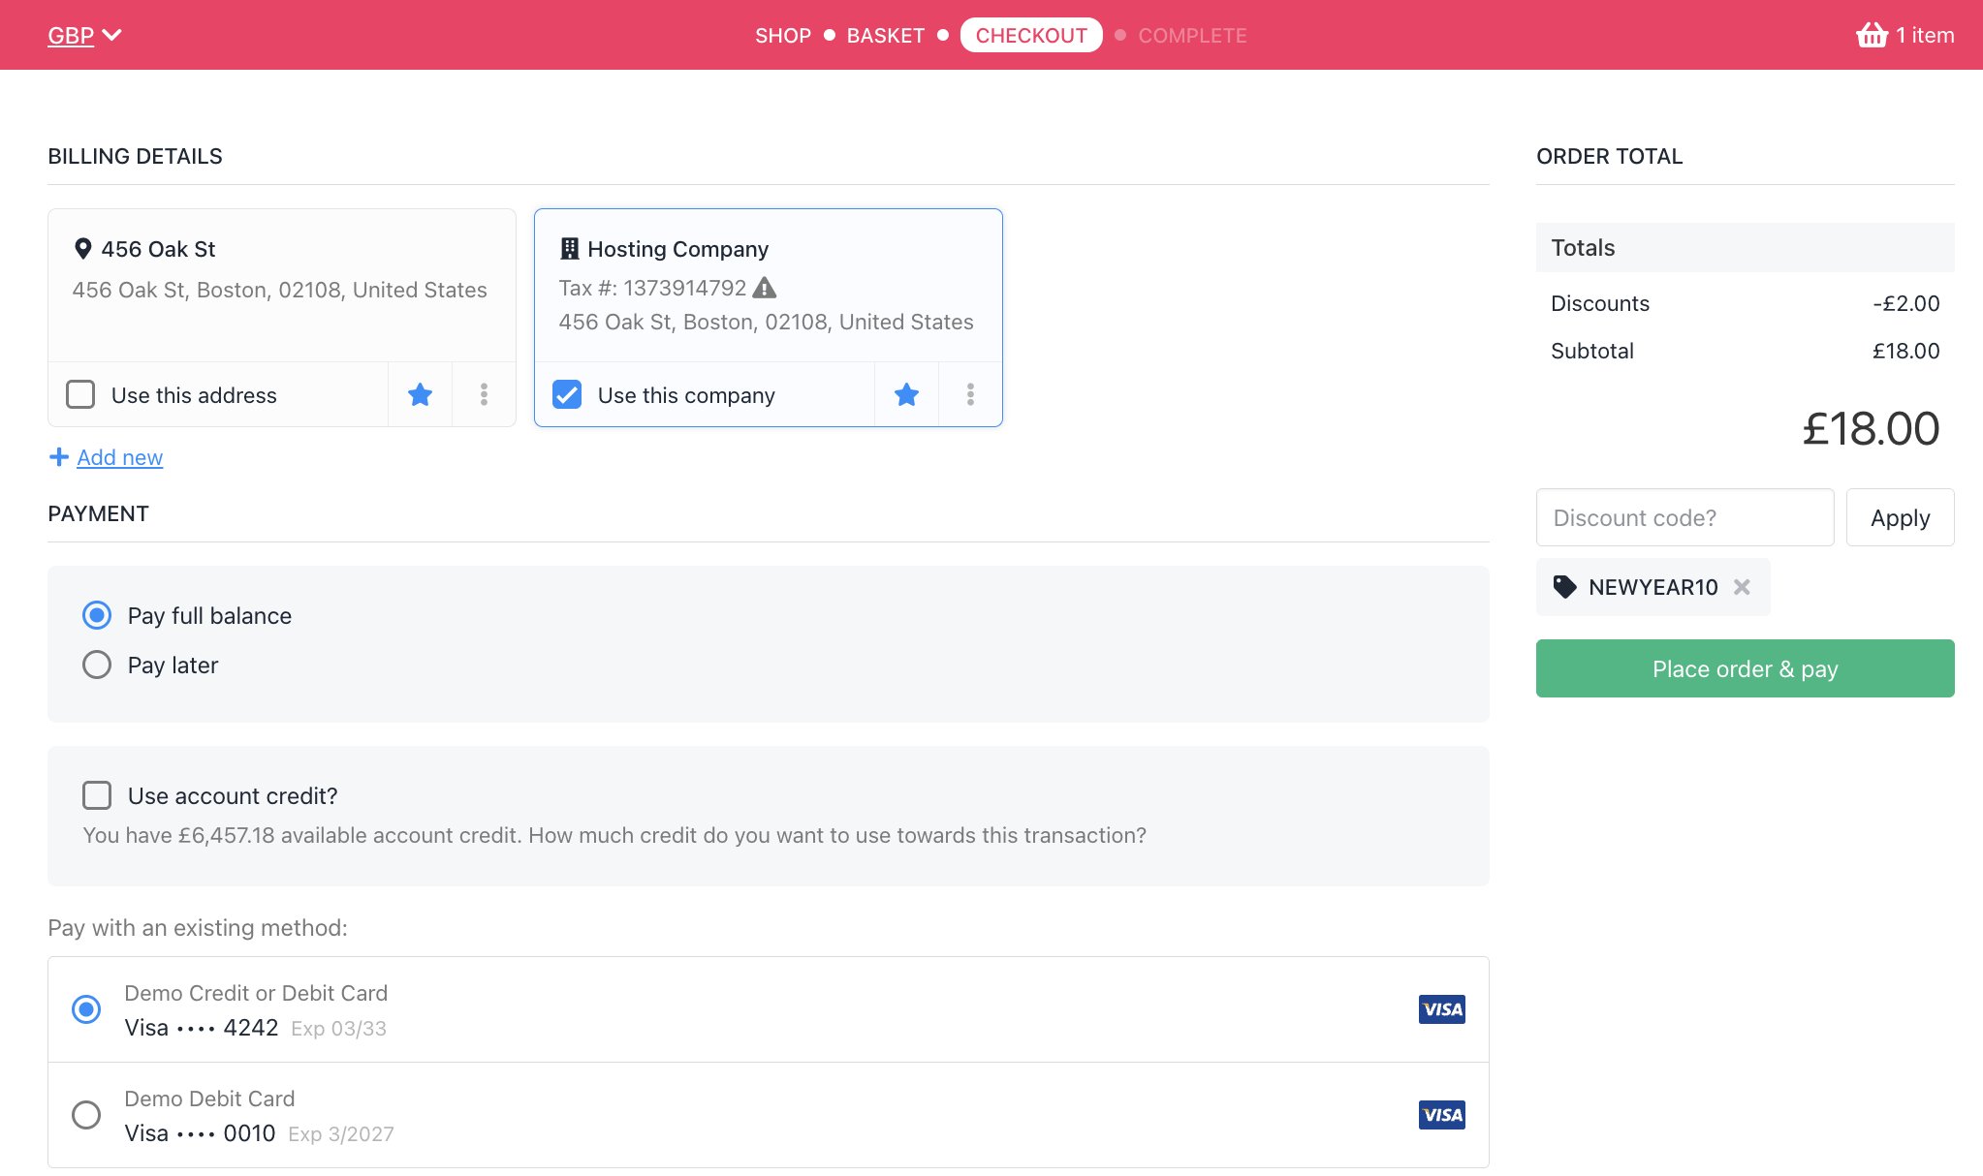Open the GBP currency dropdown
Image resolution: width=1983 pixels, height=1176 pixels.
pyautogui.click(x=84, y=35)
